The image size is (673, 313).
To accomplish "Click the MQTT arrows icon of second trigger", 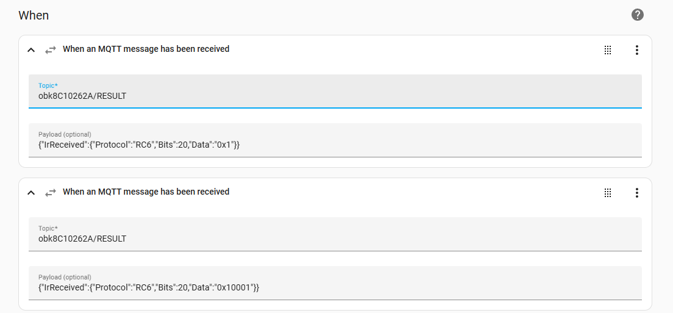I will (51, 193).
